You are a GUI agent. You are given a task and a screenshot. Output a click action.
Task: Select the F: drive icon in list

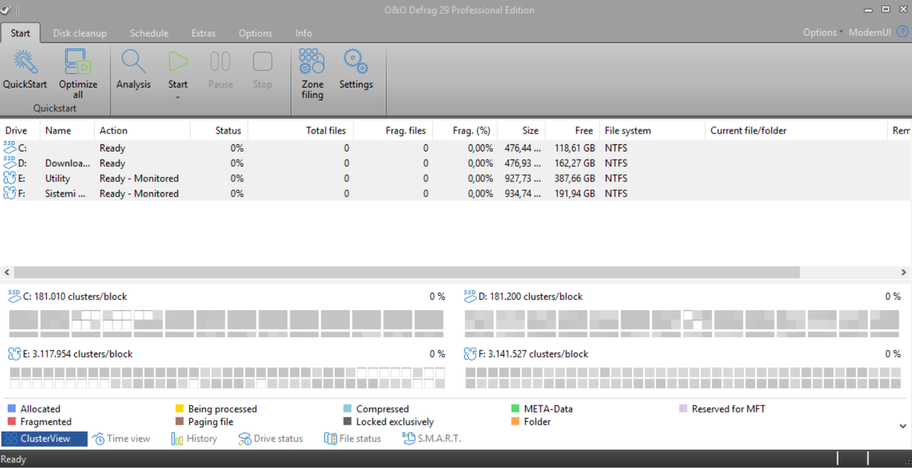point(10,193)
